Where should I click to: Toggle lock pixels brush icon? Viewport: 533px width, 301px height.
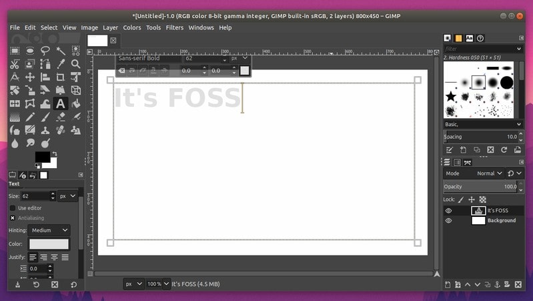(x=461, y=200)
